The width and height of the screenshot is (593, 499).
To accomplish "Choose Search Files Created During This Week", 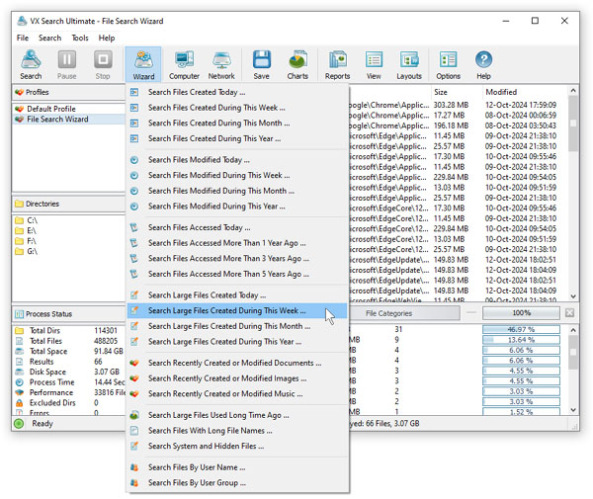I will point(237,108).
